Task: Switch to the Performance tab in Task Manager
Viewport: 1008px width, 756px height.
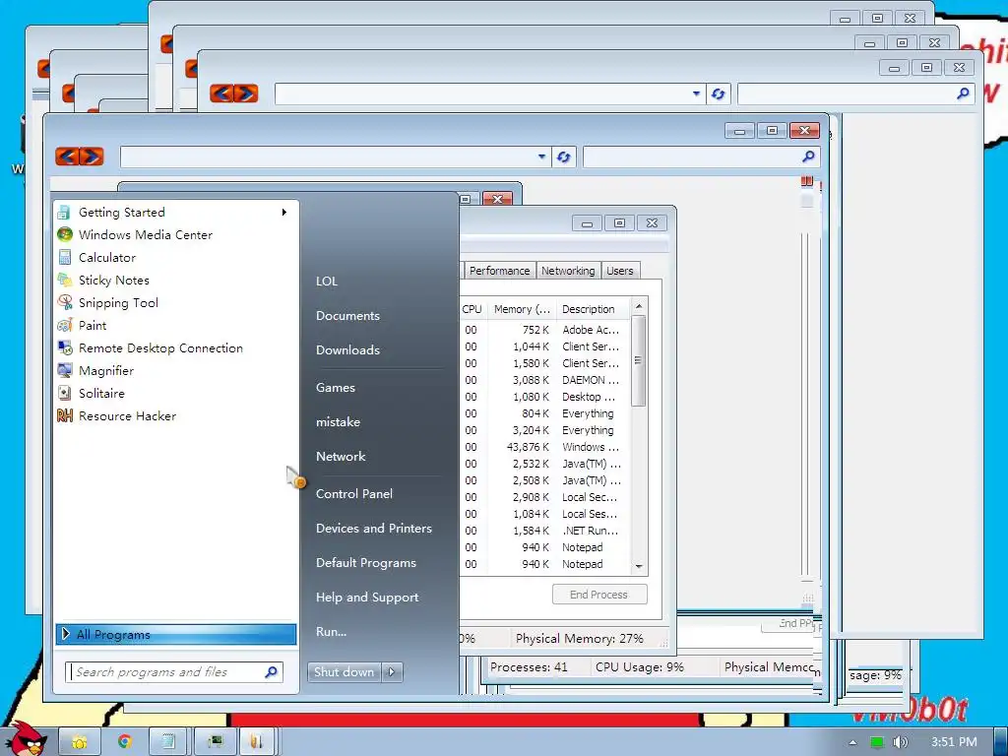Action: (x=499, y=271)
